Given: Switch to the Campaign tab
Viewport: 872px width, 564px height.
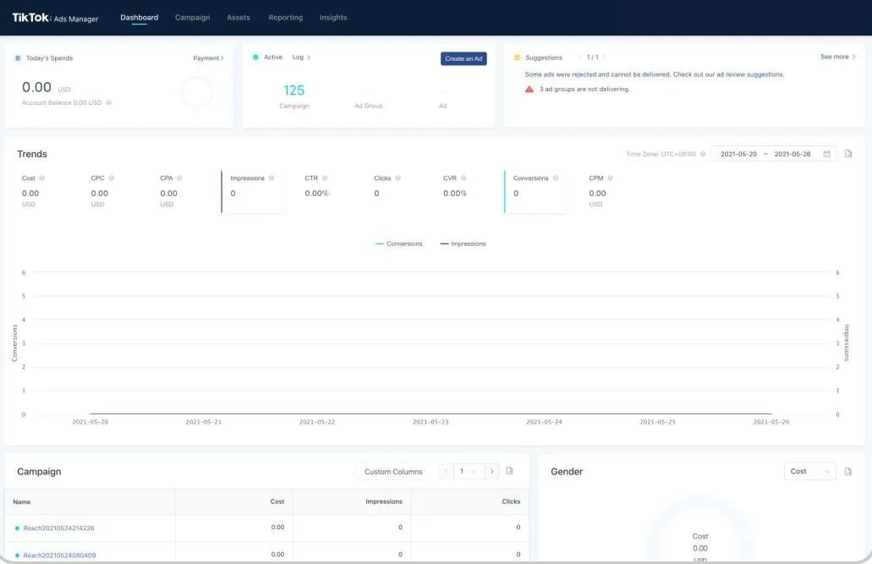Looking at the screenshot, I should (x=192, y=18).
